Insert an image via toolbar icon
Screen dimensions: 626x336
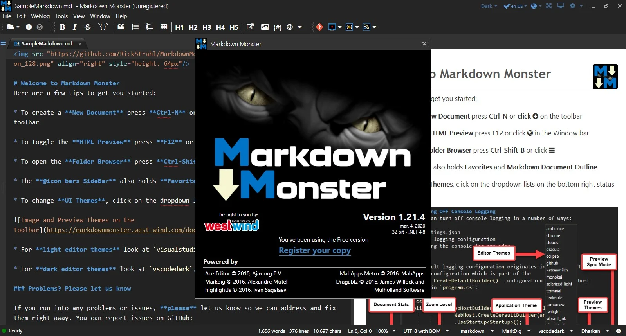tap(265, 27)
